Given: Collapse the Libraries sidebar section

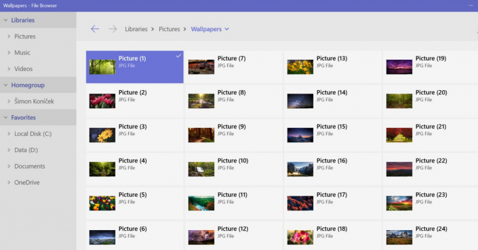Looking at the screenshot, I should tap(5, 20).
